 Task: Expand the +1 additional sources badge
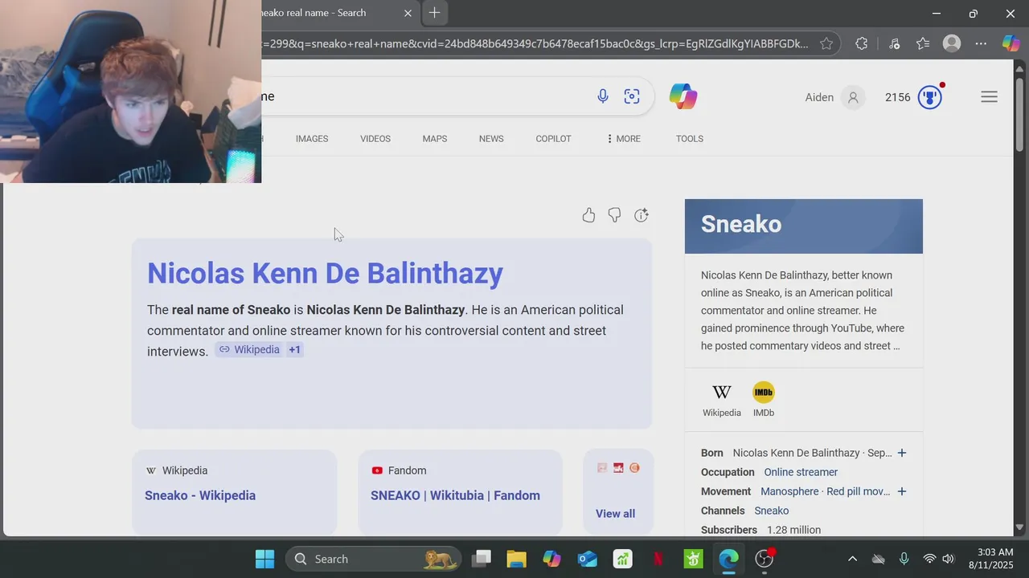pyautogui.click(x=294, y=350)
